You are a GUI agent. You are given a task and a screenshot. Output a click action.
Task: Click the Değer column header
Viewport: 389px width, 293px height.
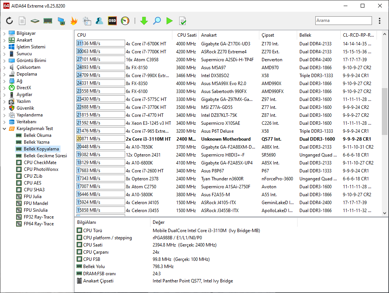click(223, 222)
